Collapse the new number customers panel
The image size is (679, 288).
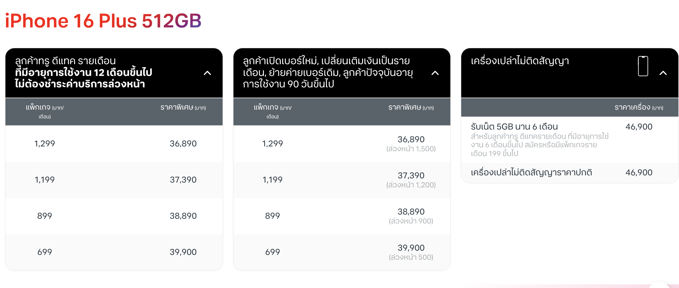435,73
